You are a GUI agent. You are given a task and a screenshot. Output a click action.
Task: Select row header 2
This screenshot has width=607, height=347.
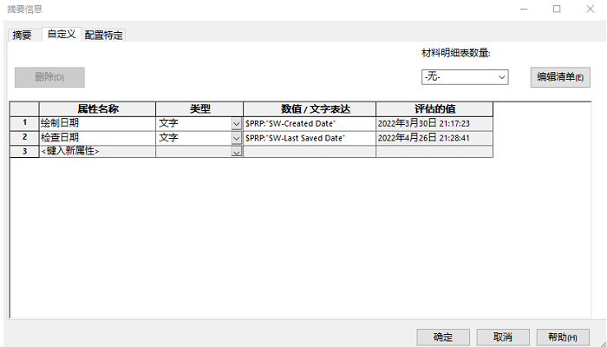(x=24, y=137)
